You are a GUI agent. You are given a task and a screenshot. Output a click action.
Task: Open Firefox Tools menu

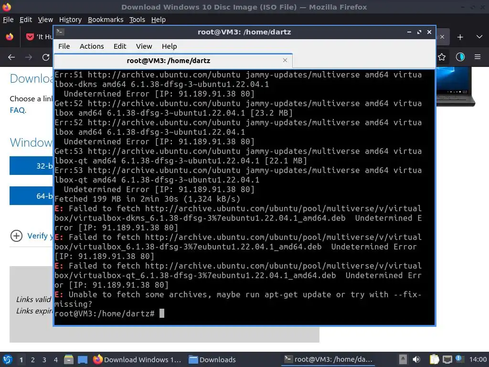[x=137, y=20]
